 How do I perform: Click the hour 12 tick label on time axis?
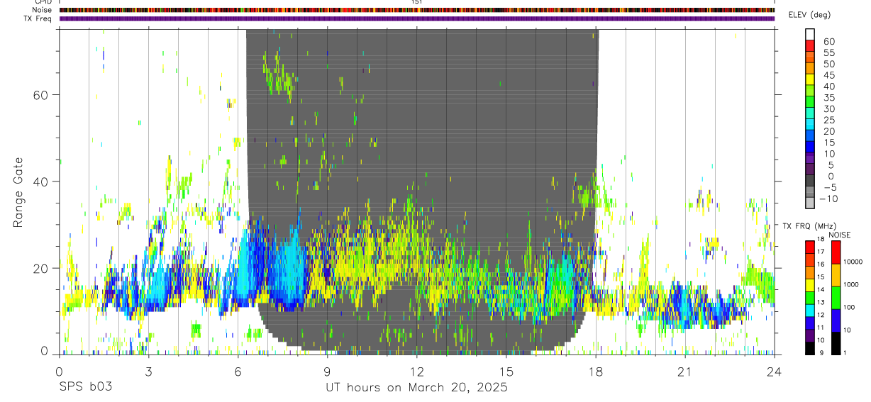(416, 371)
